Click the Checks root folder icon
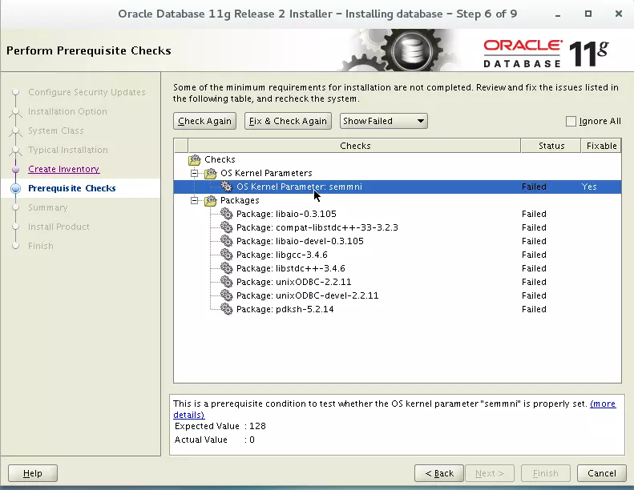The height and width of the screenshot is (490, 634). coord(195,159)
